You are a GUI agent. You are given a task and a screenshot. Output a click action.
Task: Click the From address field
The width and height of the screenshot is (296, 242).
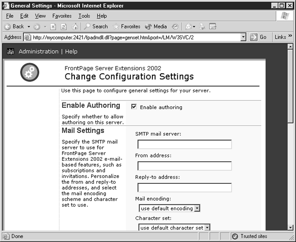point(184,166)
